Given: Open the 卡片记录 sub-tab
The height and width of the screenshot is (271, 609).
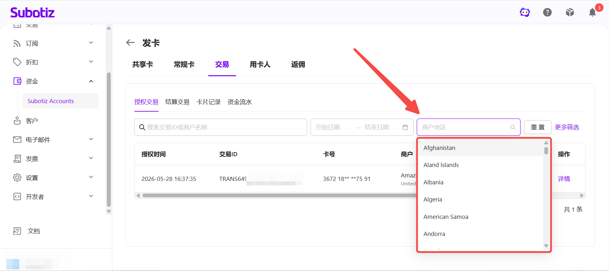Looking at the screenshot, I should 208,102.
